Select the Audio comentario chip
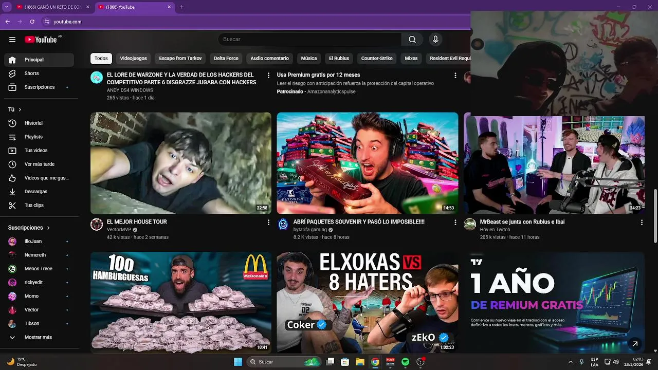The width and height of the screenshot is (658, 370). coord(270,59)
